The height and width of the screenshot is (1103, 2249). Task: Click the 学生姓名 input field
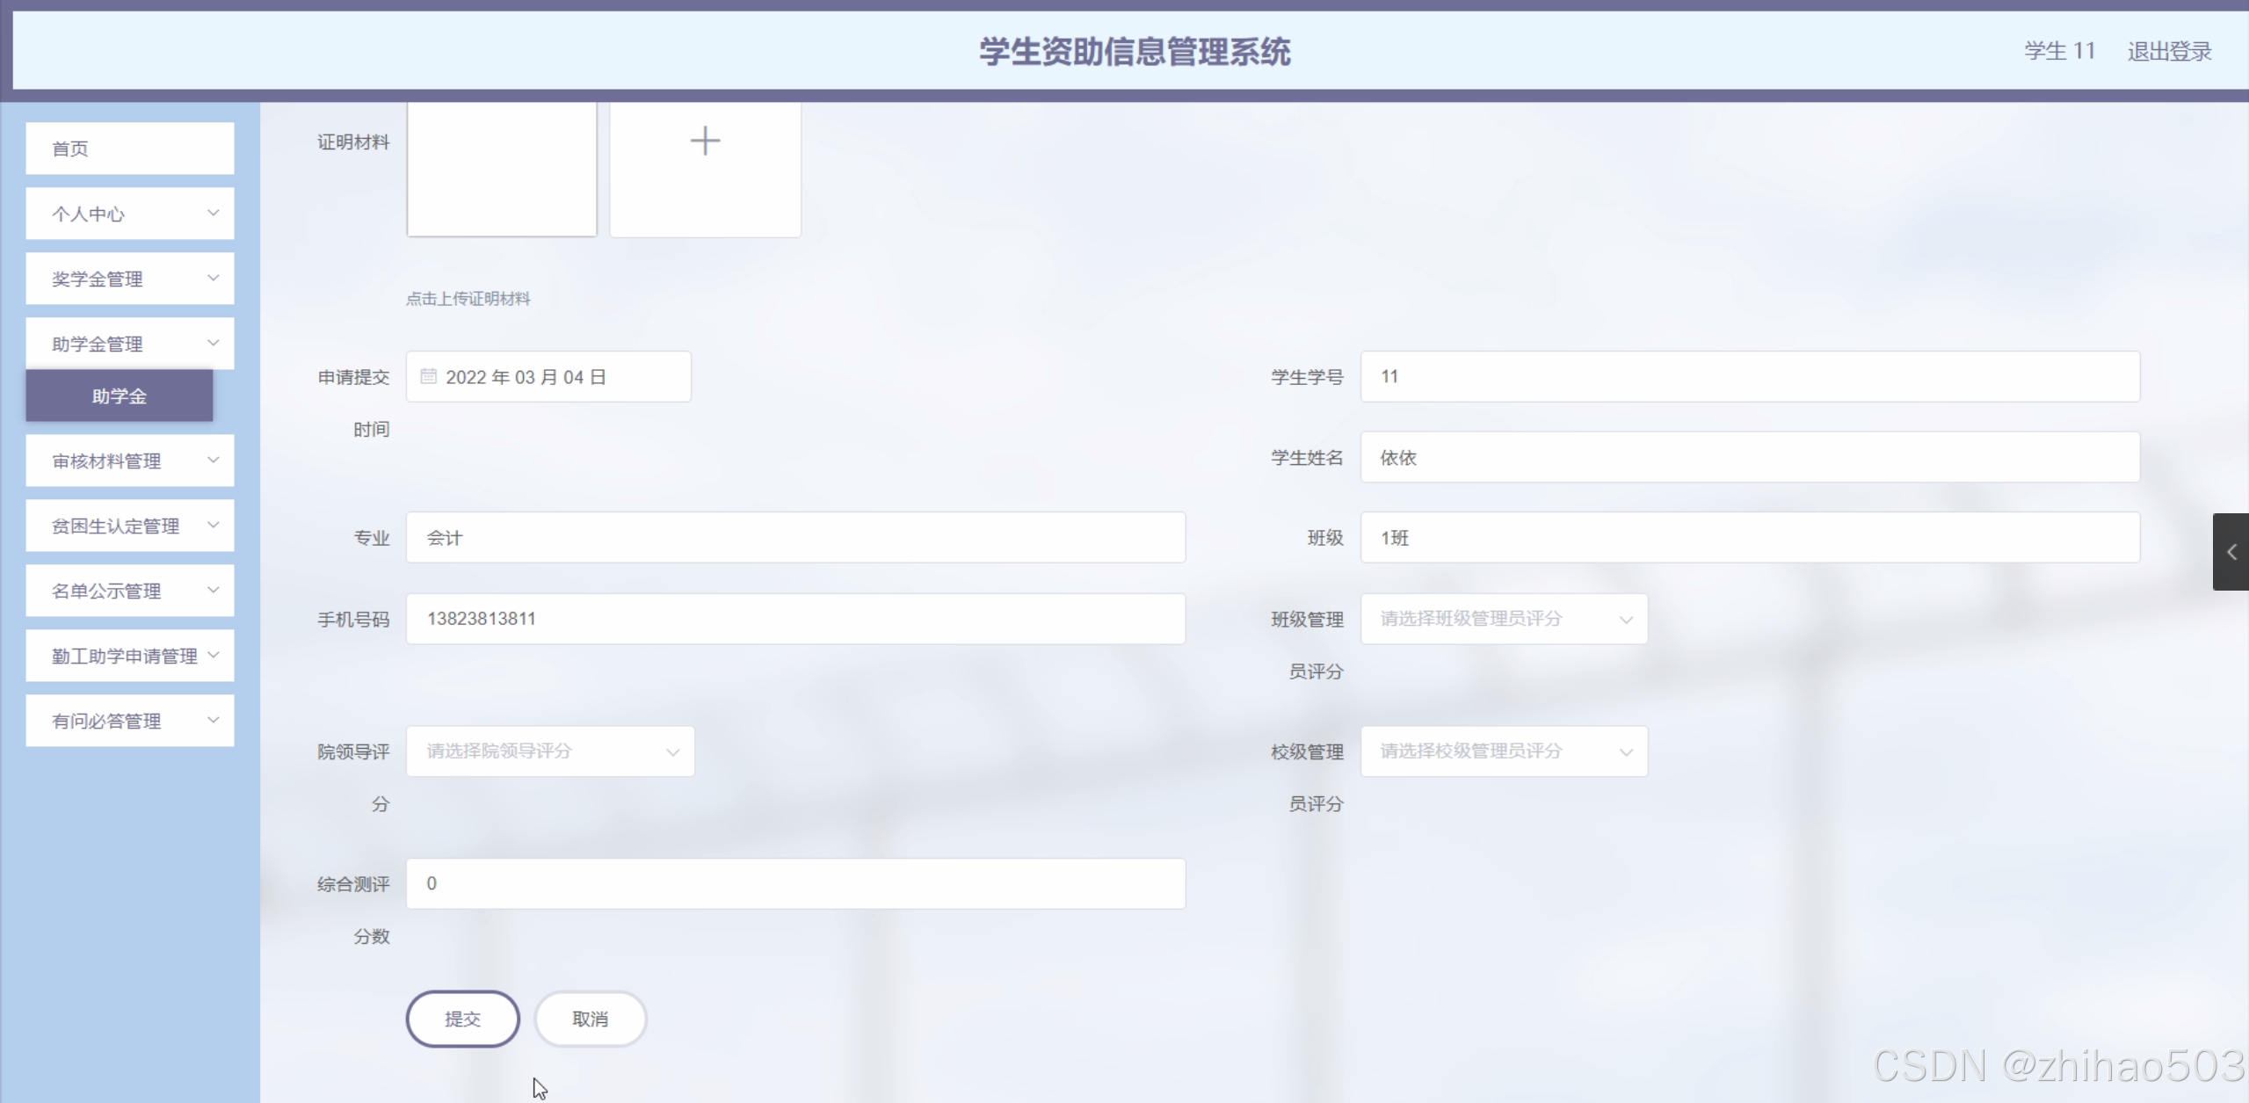click(1749, 457)
